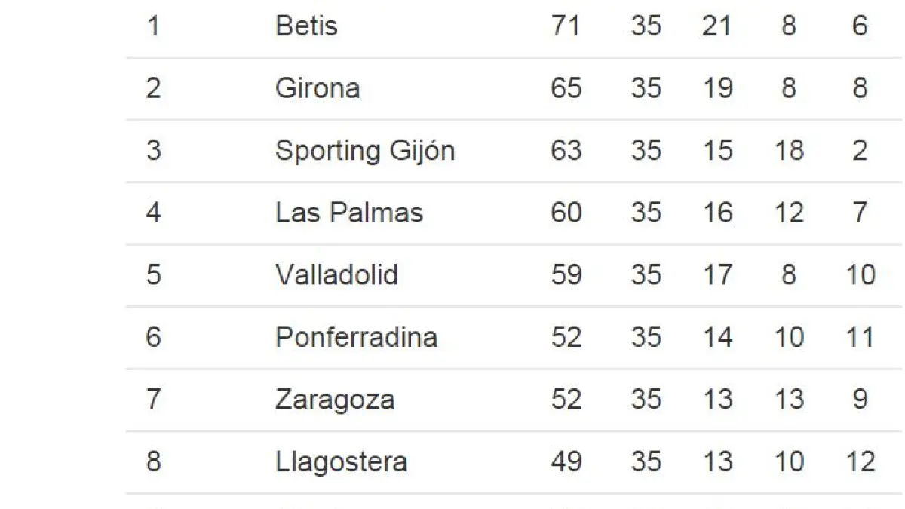Click the Betis team name
Viewport: 905px width, 509px height.
point(306,26)
